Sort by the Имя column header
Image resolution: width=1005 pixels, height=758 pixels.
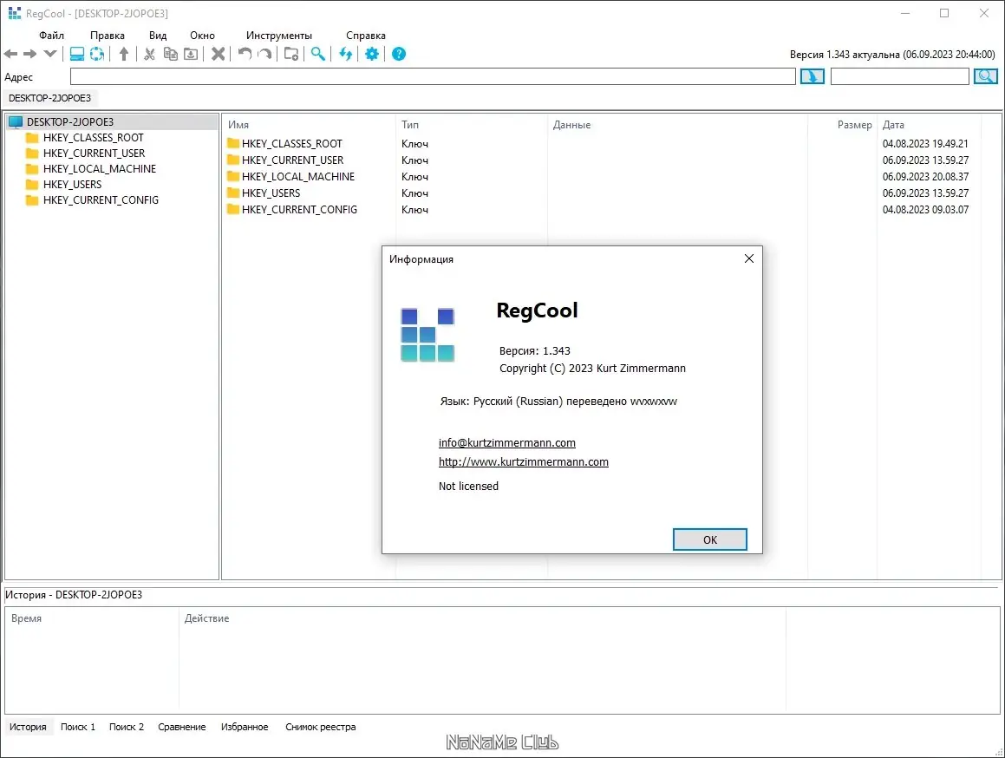(x=309, y=125)
